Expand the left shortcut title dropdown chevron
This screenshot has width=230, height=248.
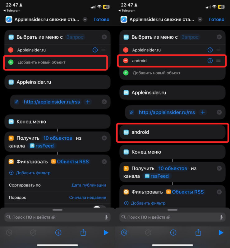85,20
